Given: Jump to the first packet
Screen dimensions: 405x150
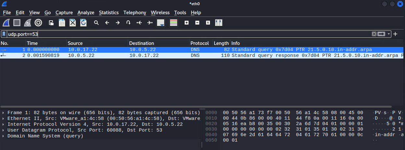Looking at the screenshot, I should coord(139,23).
